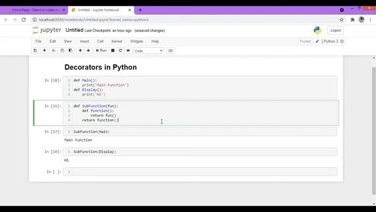
Task: Close the Home Page browser tab
Action: pos(64,10)
